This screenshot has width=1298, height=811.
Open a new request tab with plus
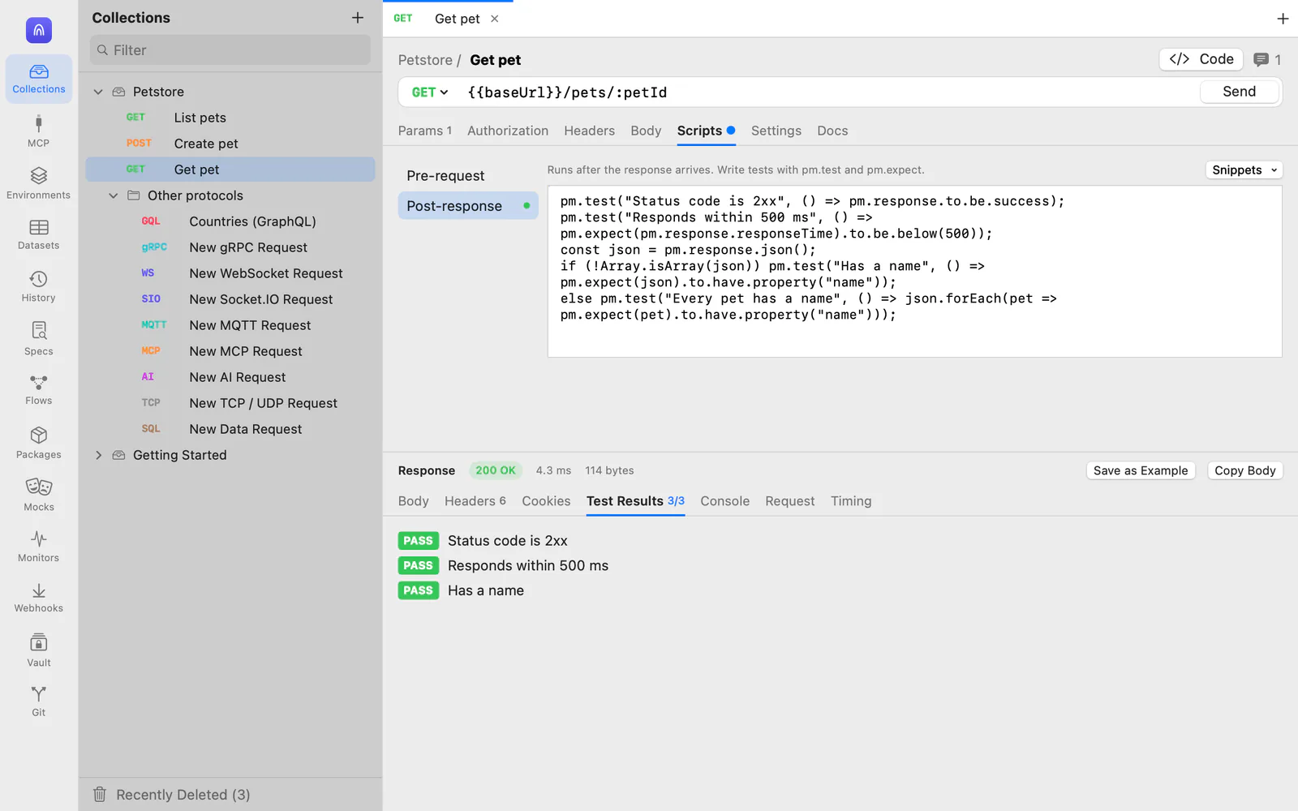click(1283, 19)
